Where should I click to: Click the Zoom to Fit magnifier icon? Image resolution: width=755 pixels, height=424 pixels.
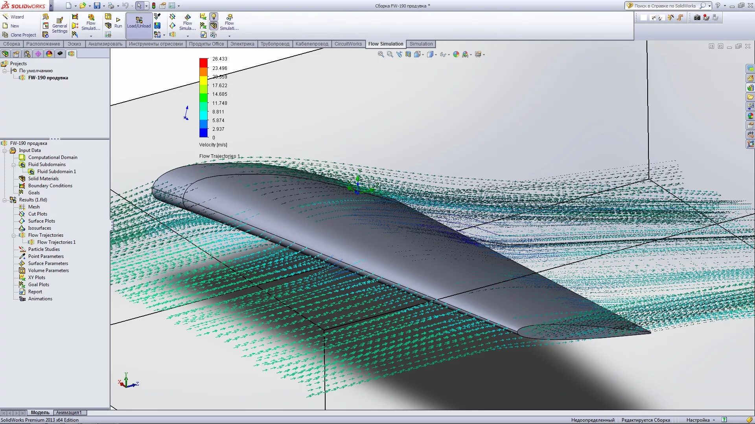[x=381, y=54]
